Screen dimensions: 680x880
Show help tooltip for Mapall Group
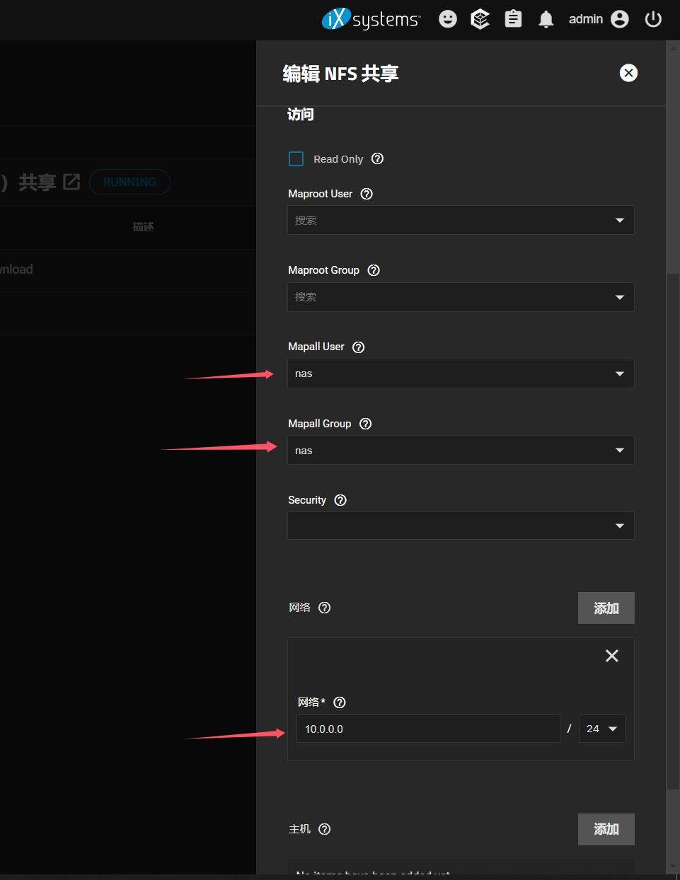(365, 424)
